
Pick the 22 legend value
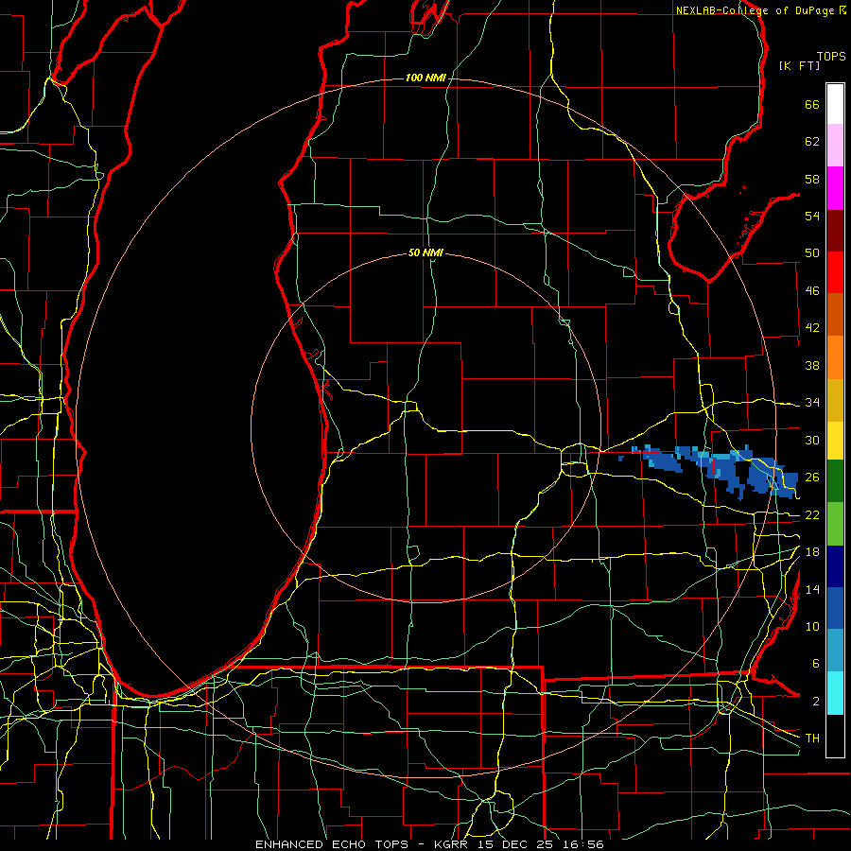point(812,514)
